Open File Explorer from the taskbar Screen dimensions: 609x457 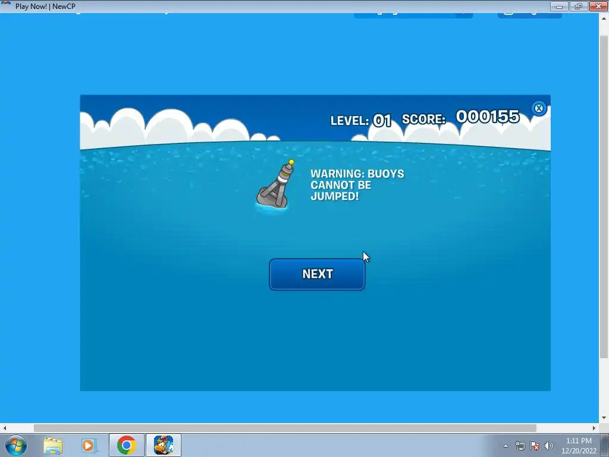click(x=53, y=446)
